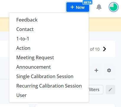Go to next page using chevron arrow
This screenshot has width=121, height=107.
[104, 49]
